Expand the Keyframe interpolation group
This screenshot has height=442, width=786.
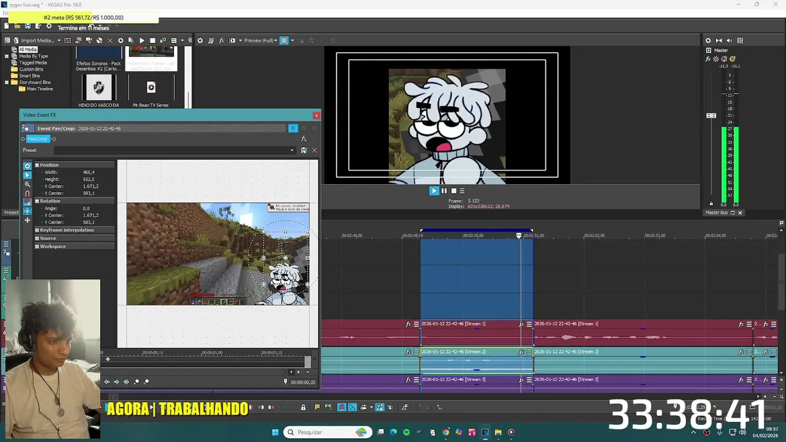tap(37, 230)
